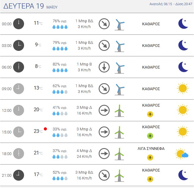Viewport: 194px width, 188px height.
Task: Click the moon icon at 21:00
Action: (183, 175)
